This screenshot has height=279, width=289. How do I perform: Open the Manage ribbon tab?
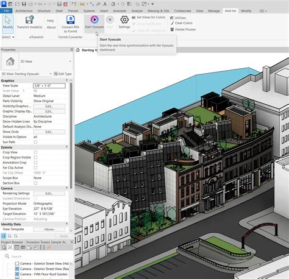pos(214,11)
